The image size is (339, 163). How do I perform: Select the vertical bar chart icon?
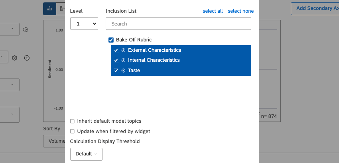click(49, 8)
